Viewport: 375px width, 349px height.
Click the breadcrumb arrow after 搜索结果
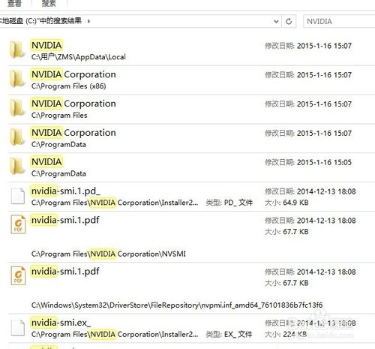[88, 21]
